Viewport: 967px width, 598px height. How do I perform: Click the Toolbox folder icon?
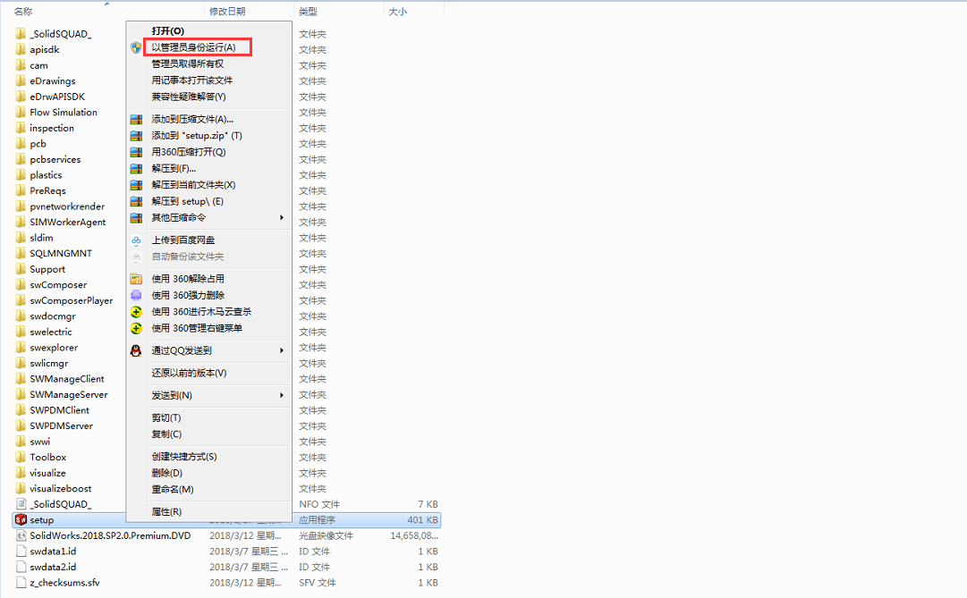coord(21,457)
